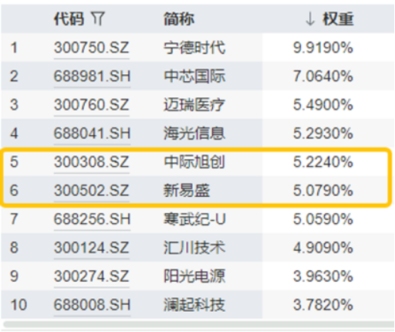Select the name 中际旭创
The height and width of the screenshot is (332, 395).
tap(194, 162)
